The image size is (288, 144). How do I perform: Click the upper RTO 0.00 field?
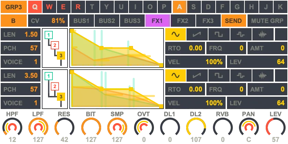pyautogui.click(x=185, y=48)
